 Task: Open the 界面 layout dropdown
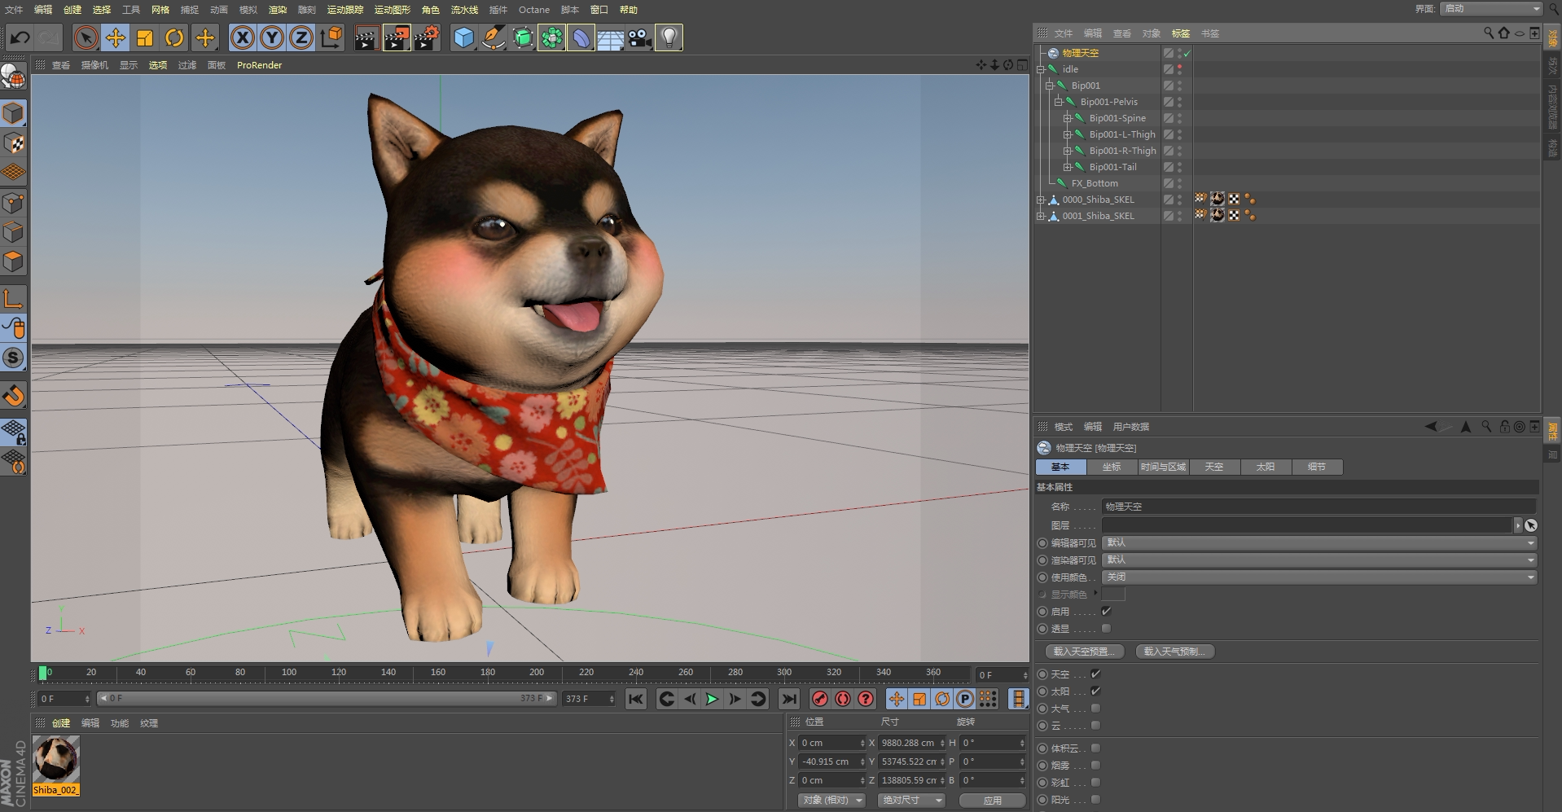(1492, 9)
